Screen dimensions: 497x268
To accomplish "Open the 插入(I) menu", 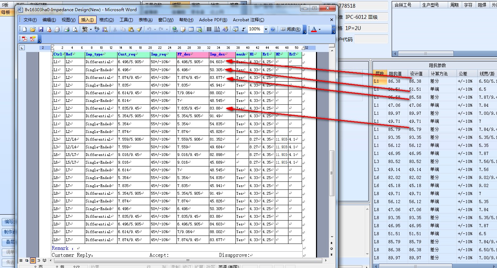I will pos(87,20).
